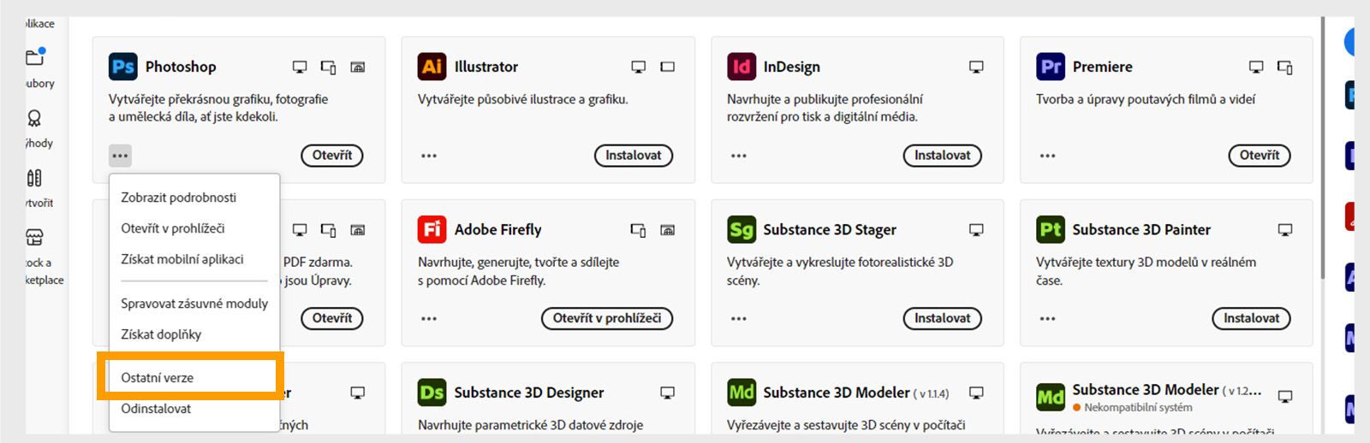Screen dimensions: 1370x443
Task: Open Substance 3D Painter's three-dot menu
Action: coord(1048,318)
